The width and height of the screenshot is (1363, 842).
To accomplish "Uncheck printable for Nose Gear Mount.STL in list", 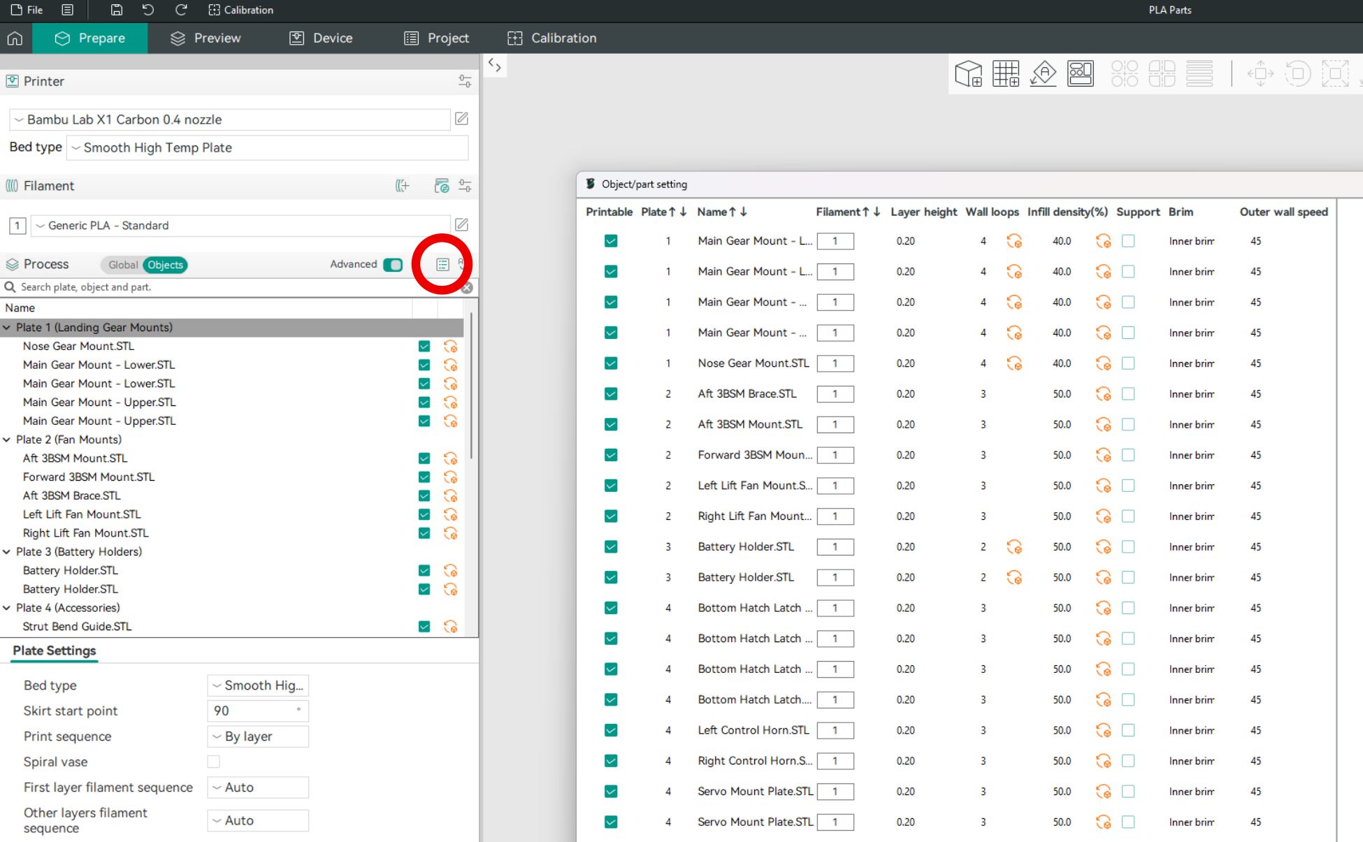I will pos(424,347).
